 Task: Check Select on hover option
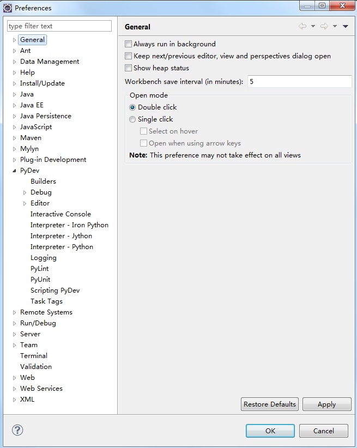(x=143, y=131)
